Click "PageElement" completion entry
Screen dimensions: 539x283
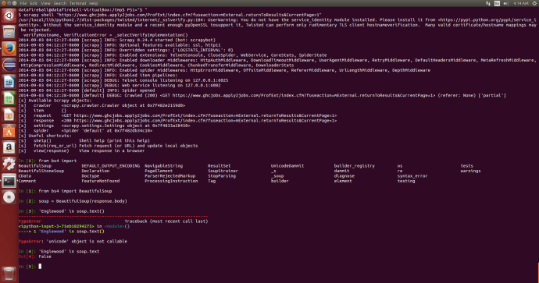click(x=159, y=171)
